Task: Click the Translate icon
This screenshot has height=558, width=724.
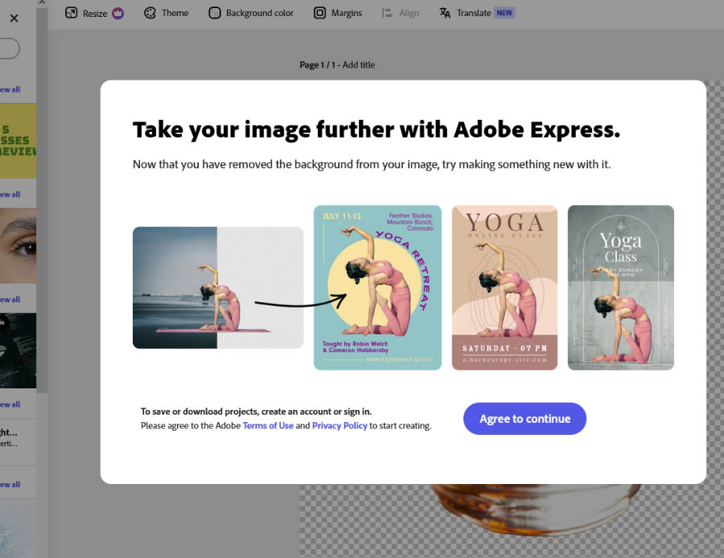Action: 445,13
